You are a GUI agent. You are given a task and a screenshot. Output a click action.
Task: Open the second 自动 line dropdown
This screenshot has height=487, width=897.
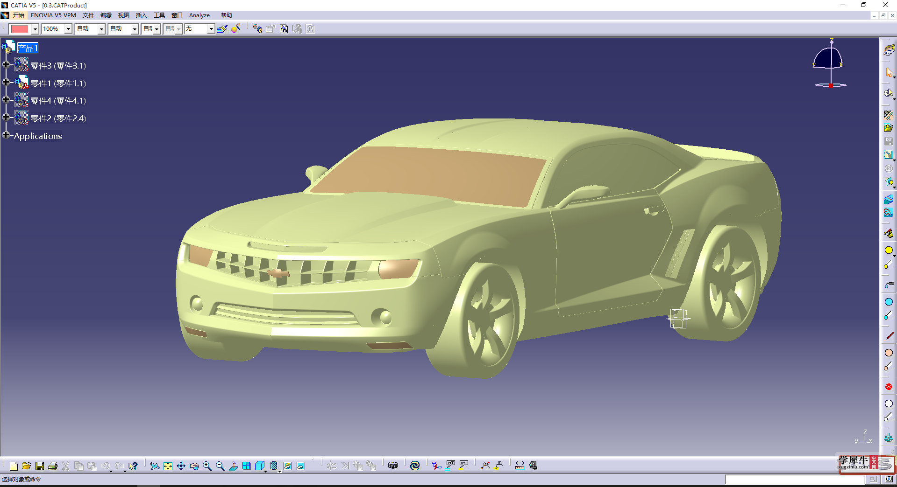coord(135,29)
